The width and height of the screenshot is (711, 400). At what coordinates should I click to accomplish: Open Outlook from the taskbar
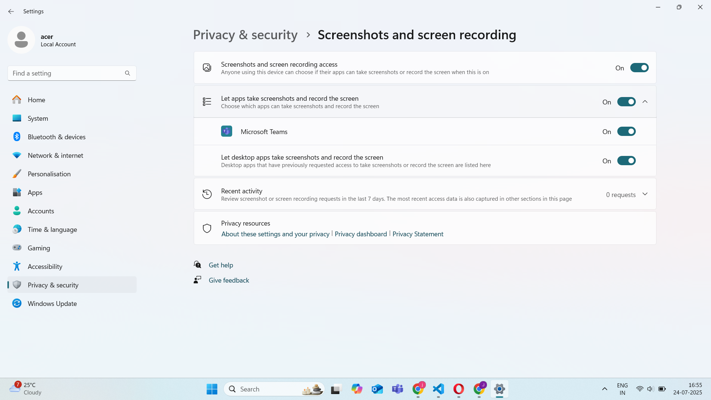click(x=377, y=389)
